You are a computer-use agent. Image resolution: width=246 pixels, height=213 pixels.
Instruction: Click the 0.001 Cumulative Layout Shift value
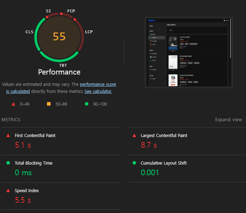click(x=150, y=172)
